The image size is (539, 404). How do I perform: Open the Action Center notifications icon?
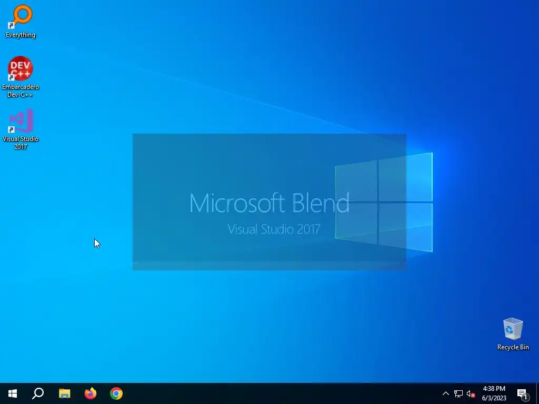tap(522, 393)
